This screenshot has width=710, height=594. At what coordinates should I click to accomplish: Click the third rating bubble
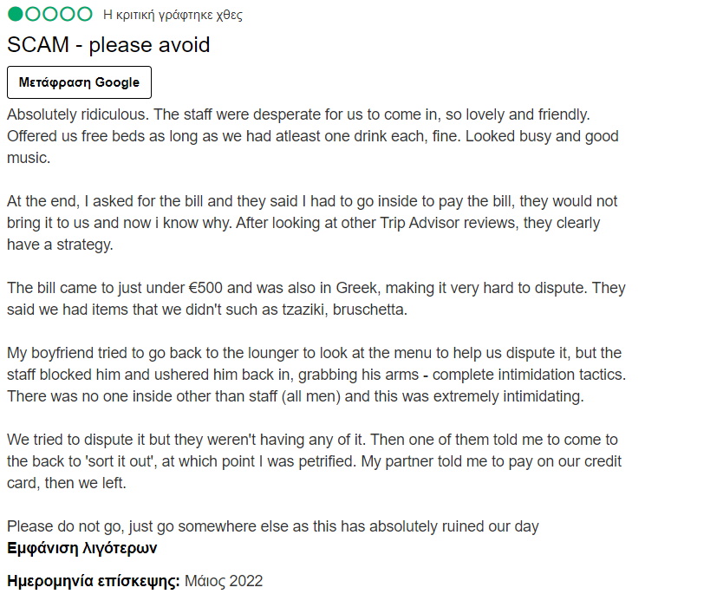point(50,14)
